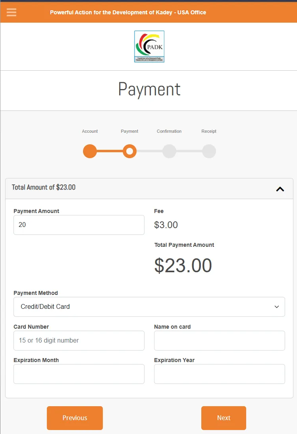The width and height of the screenshot is (297, 434).
Task: Click the Payment Amount input field
Action: (79, 225)
